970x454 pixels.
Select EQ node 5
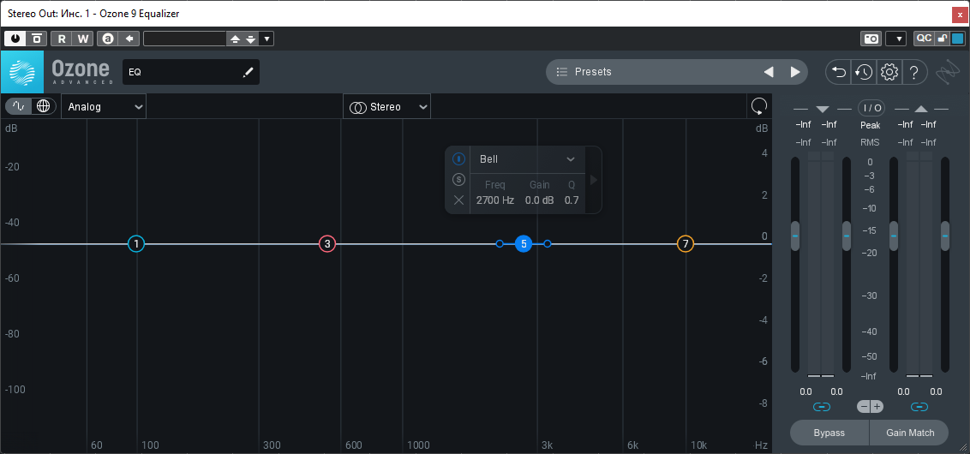click(x=524, y=244)
